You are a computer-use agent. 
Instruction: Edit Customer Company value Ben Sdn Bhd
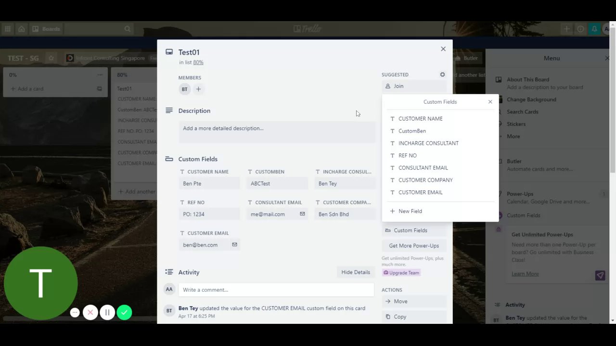click(345, 214)
